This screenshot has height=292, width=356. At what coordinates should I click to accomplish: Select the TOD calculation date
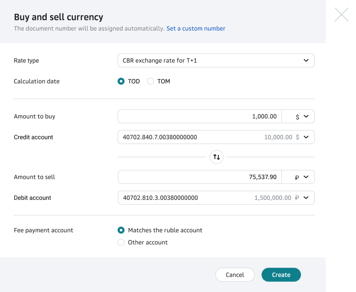[121, 81]
